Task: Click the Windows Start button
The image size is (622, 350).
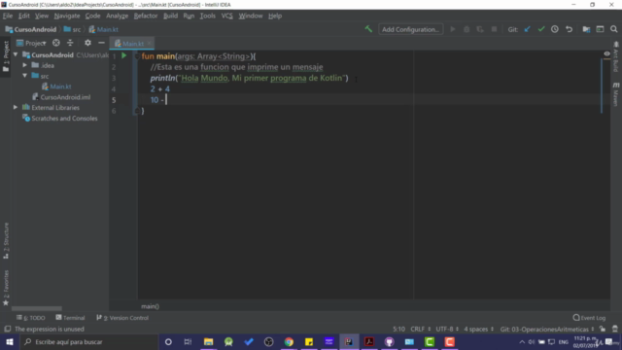Action: point(9,341)
